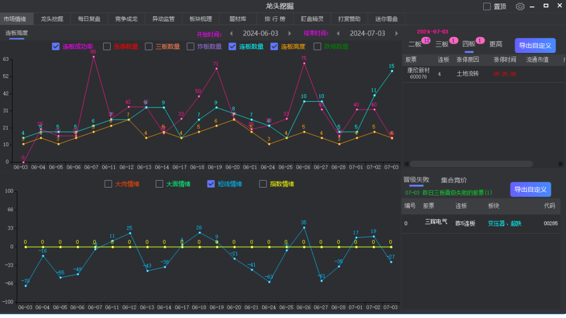Click the 代码 column header
Screen dimensions: 566x318
(549, 206)
